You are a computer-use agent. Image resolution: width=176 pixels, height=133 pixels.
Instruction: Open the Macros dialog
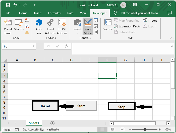click(x=19, y=25)
